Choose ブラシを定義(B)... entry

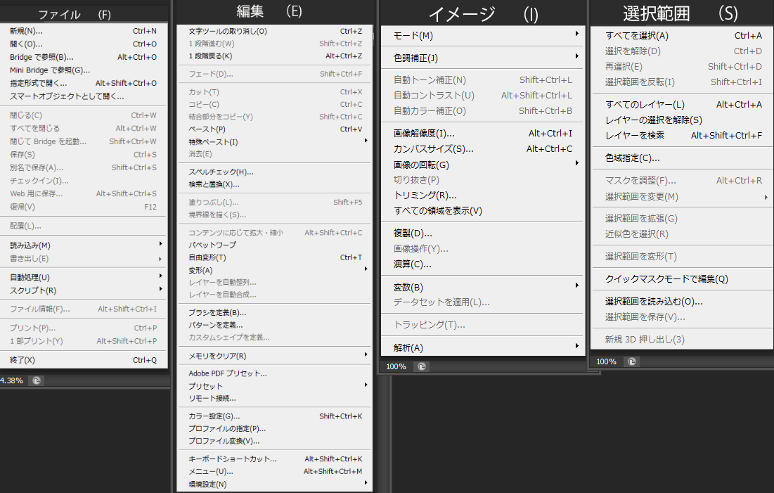(274, 313)
